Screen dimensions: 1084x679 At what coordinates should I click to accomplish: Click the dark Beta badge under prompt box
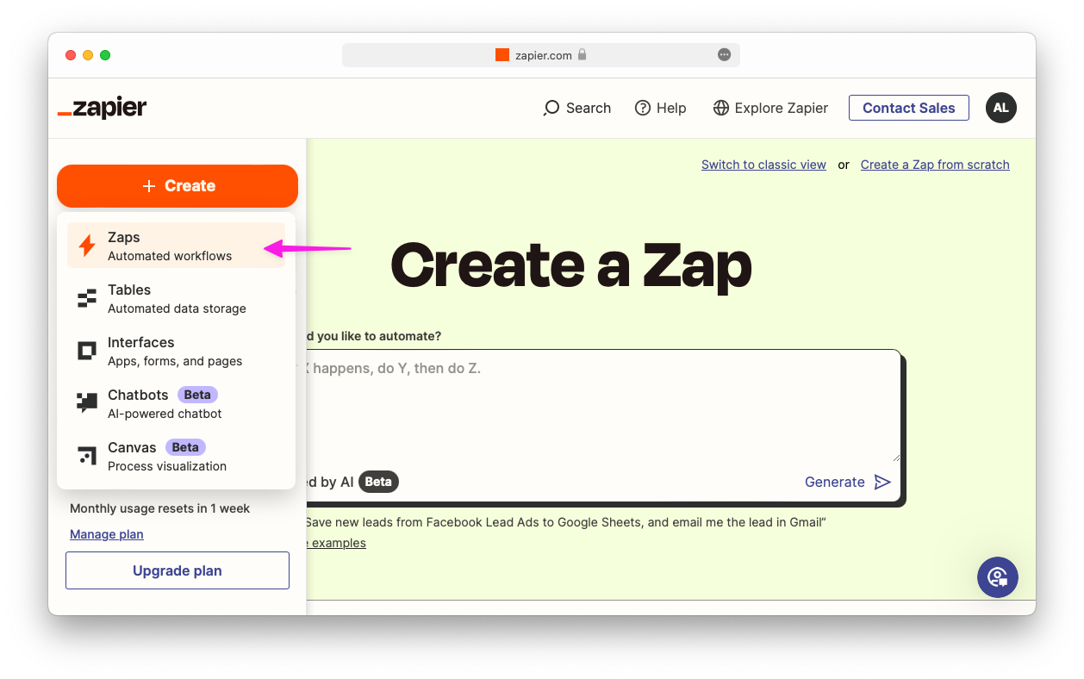point(378,482)
